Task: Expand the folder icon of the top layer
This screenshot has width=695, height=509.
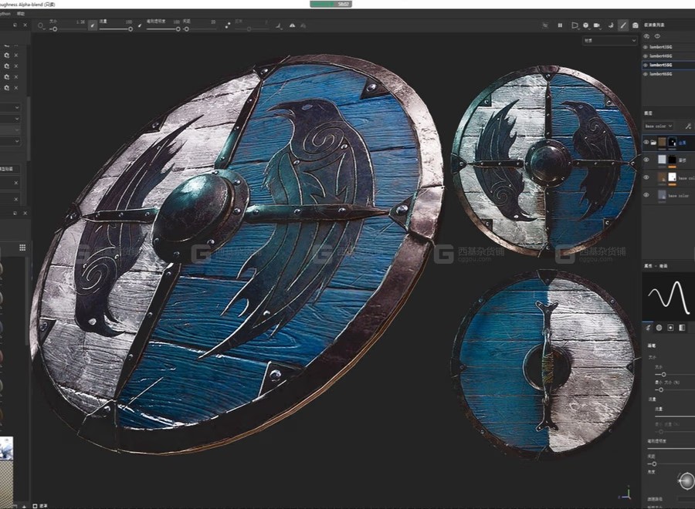Action: [654, 142]
